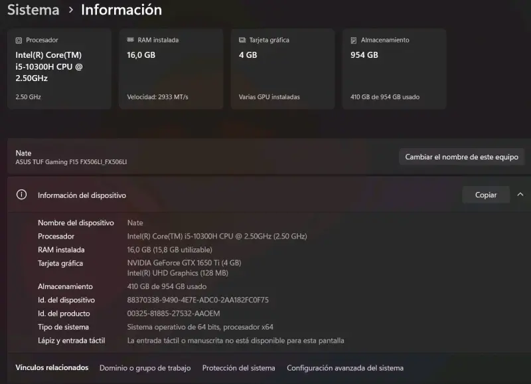Click the Nombre del dispositivo label

coord(76,223)
